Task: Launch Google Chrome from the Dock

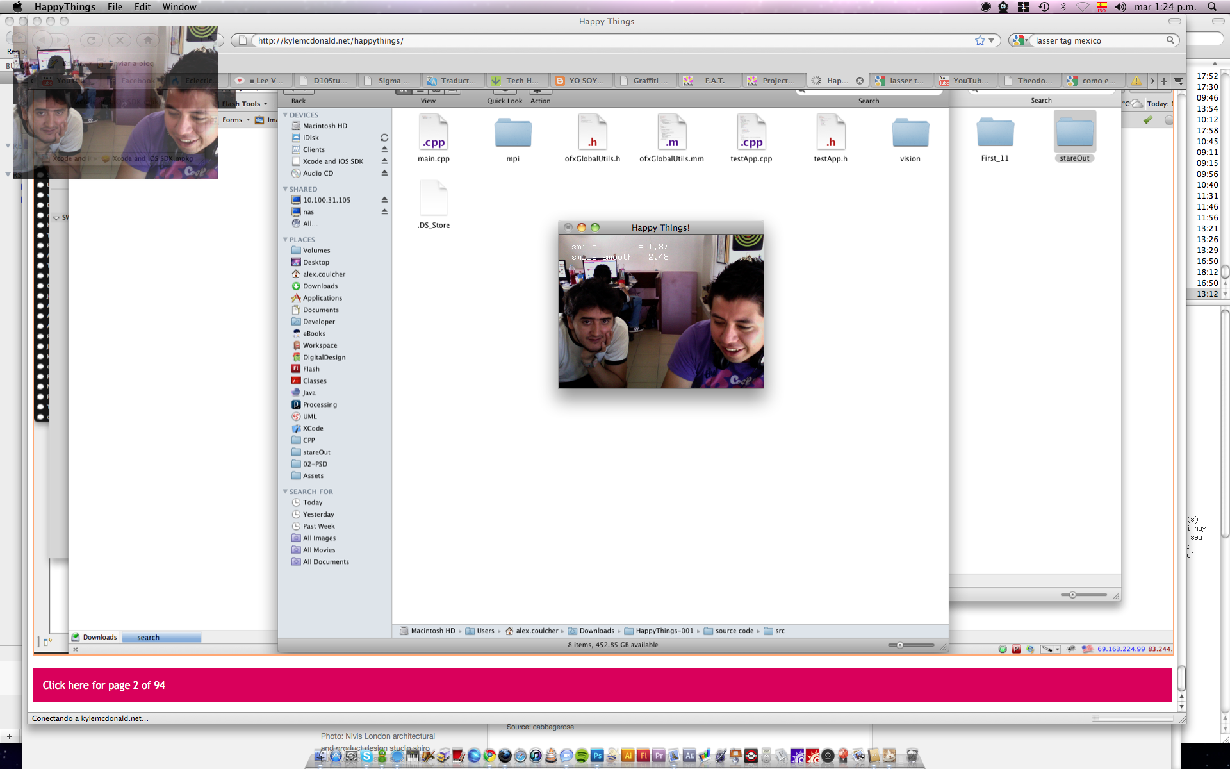Action: [x=489, y=756]
